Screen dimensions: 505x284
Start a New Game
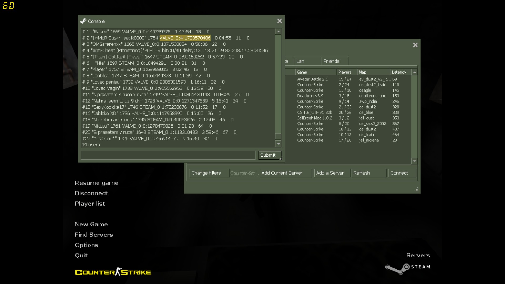[91, 224]
